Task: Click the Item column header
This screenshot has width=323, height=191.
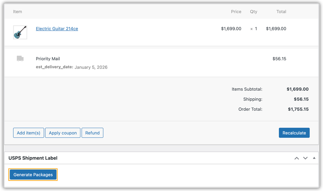Action: click(17, 12)
